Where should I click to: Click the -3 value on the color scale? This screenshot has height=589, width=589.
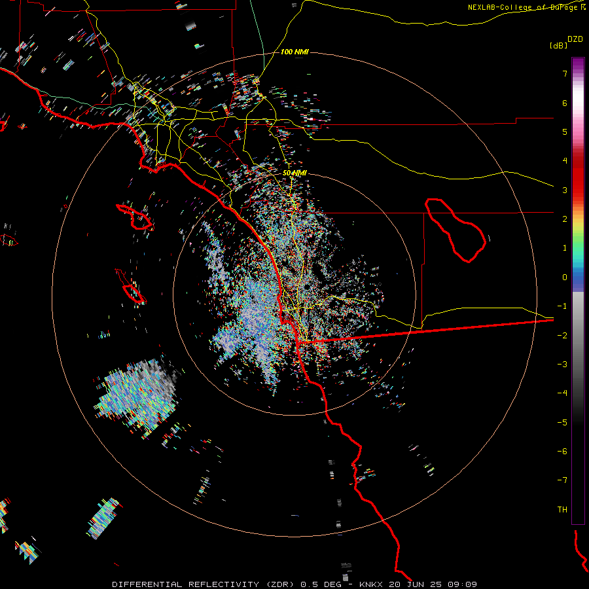562,365
